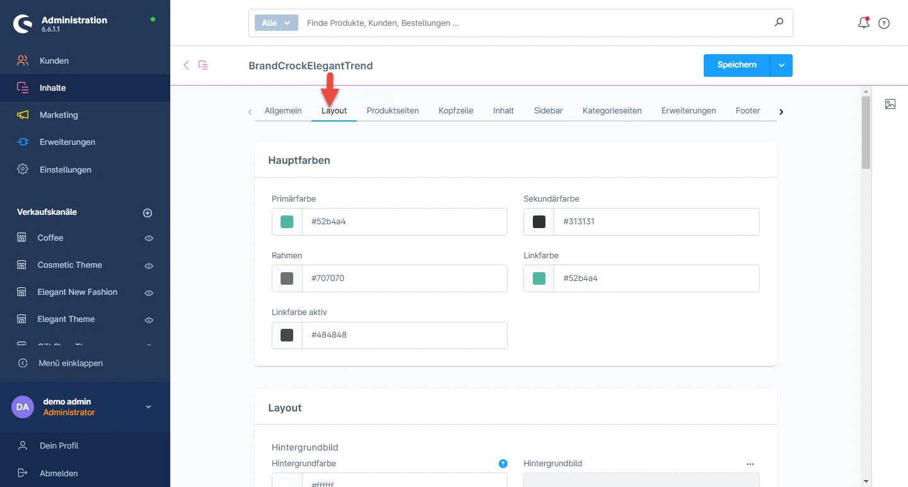
Task: Click the Speichern button
Action: pos(736,66)
